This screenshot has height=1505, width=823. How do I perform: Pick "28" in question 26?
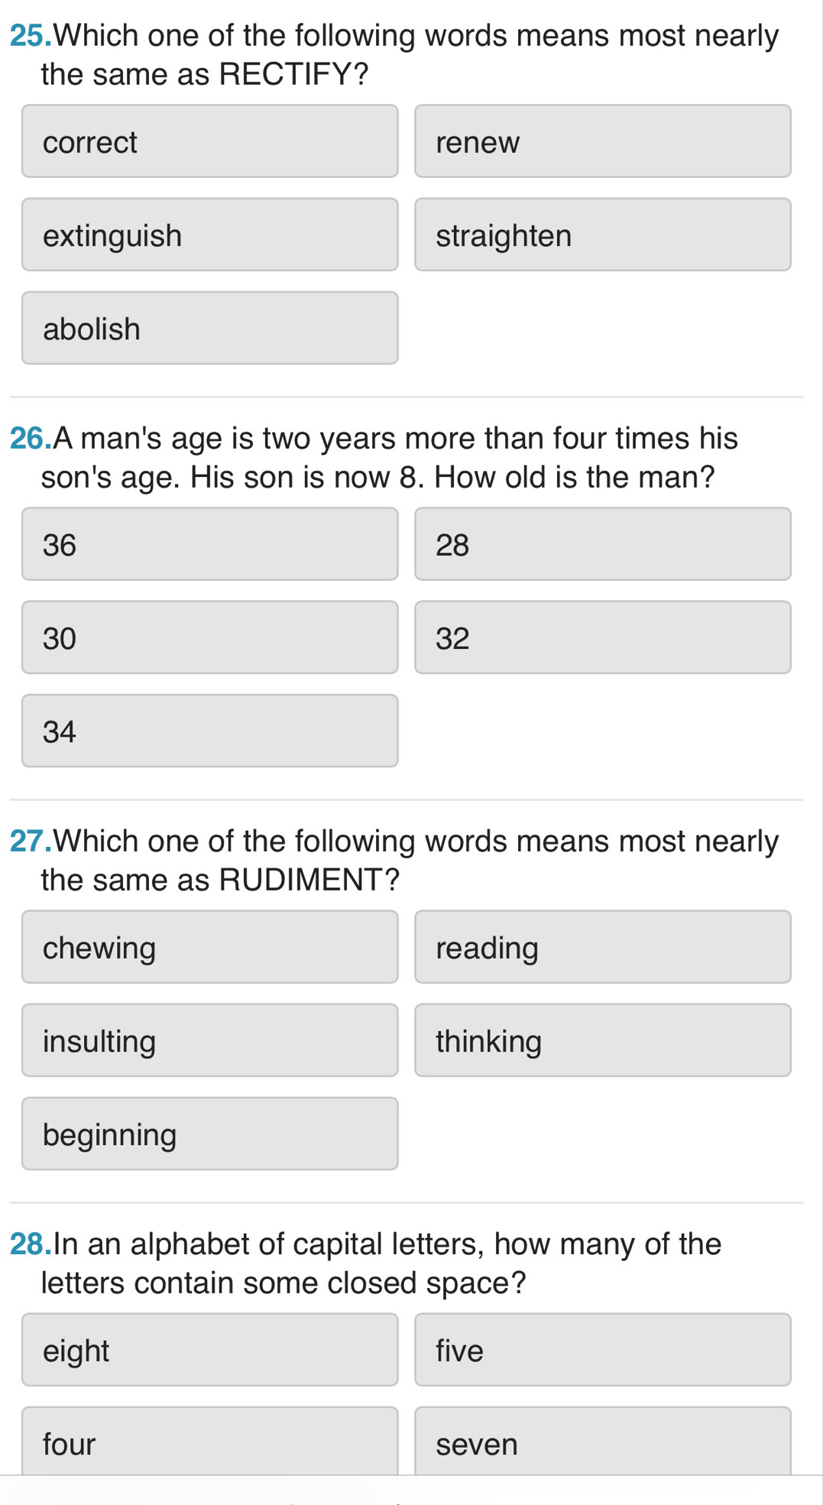[602, 543]
